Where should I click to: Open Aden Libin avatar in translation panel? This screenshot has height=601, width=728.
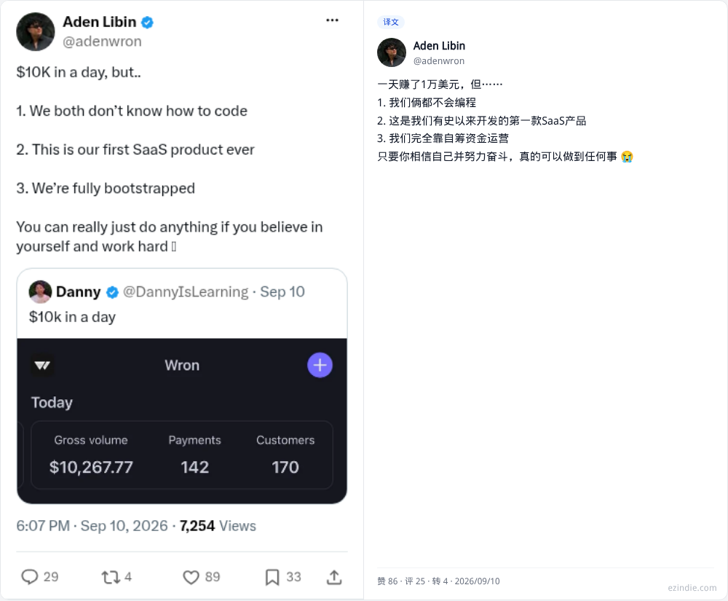(392, 52)
